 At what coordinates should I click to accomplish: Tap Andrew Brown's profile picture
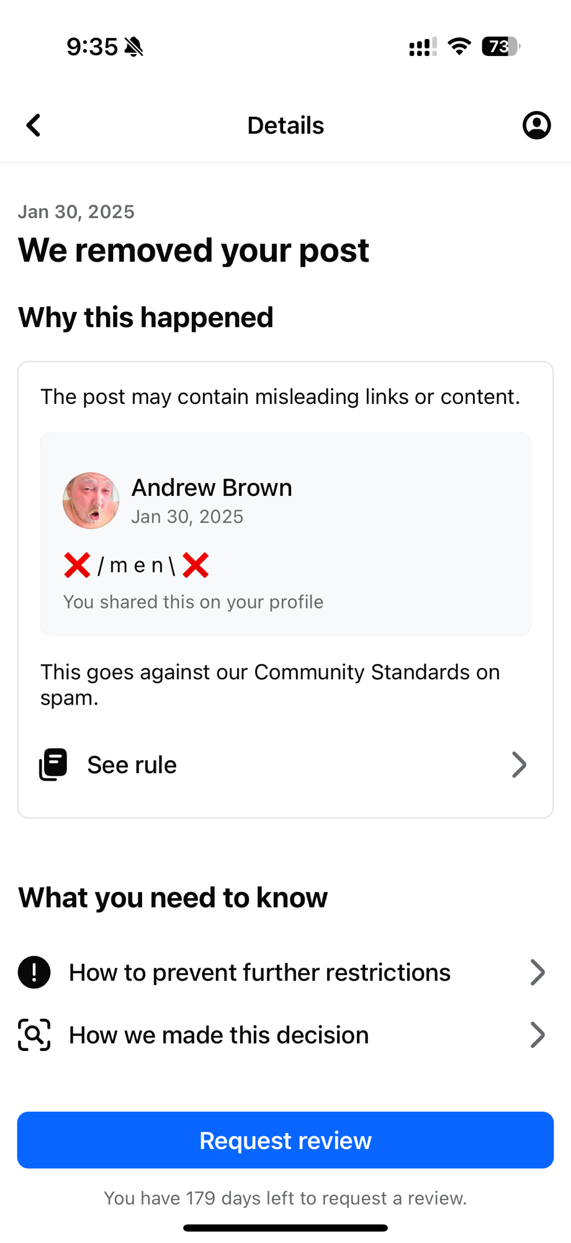(91, 500)
